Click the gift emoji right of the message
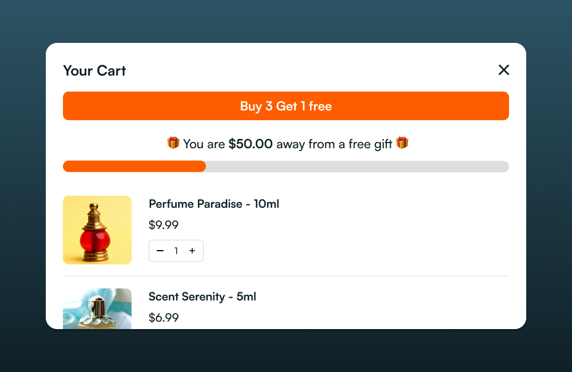The image size is (572, 372). 402,143
